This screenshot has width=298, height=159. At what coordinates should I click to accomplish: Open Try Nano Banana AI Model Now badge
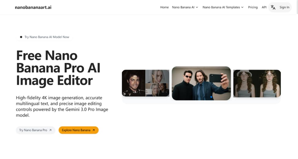pos(45,37)
